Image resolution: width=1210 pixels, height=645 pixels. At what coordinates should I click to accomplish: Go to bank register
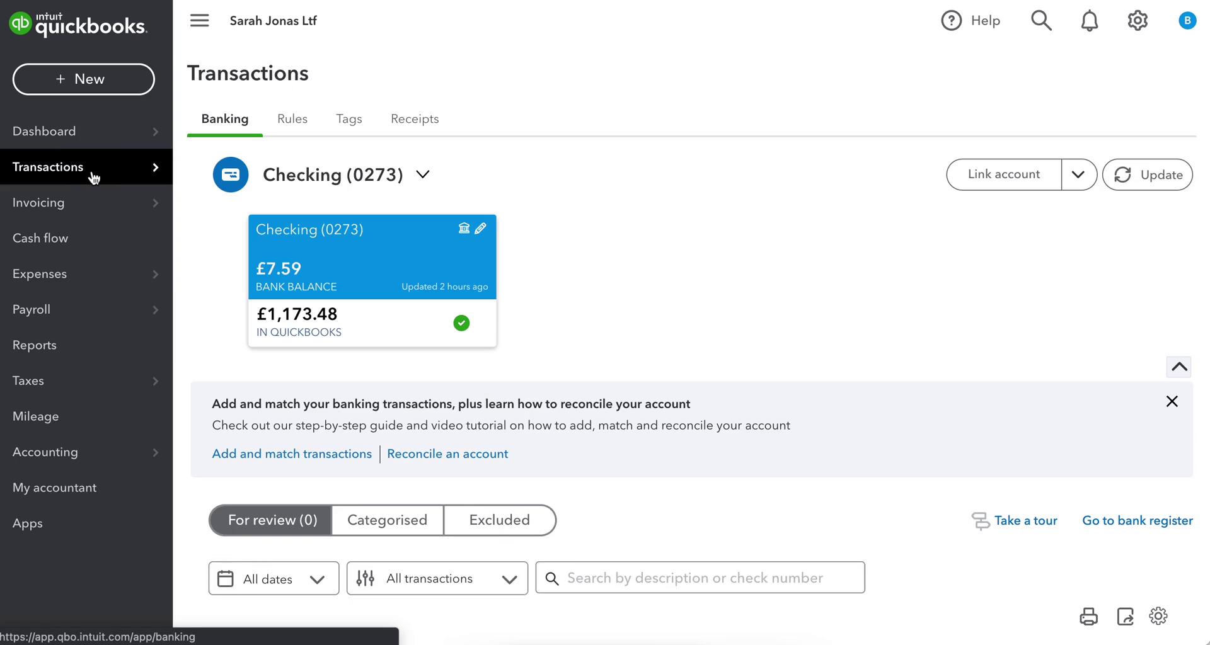[x=1138, y=521]
